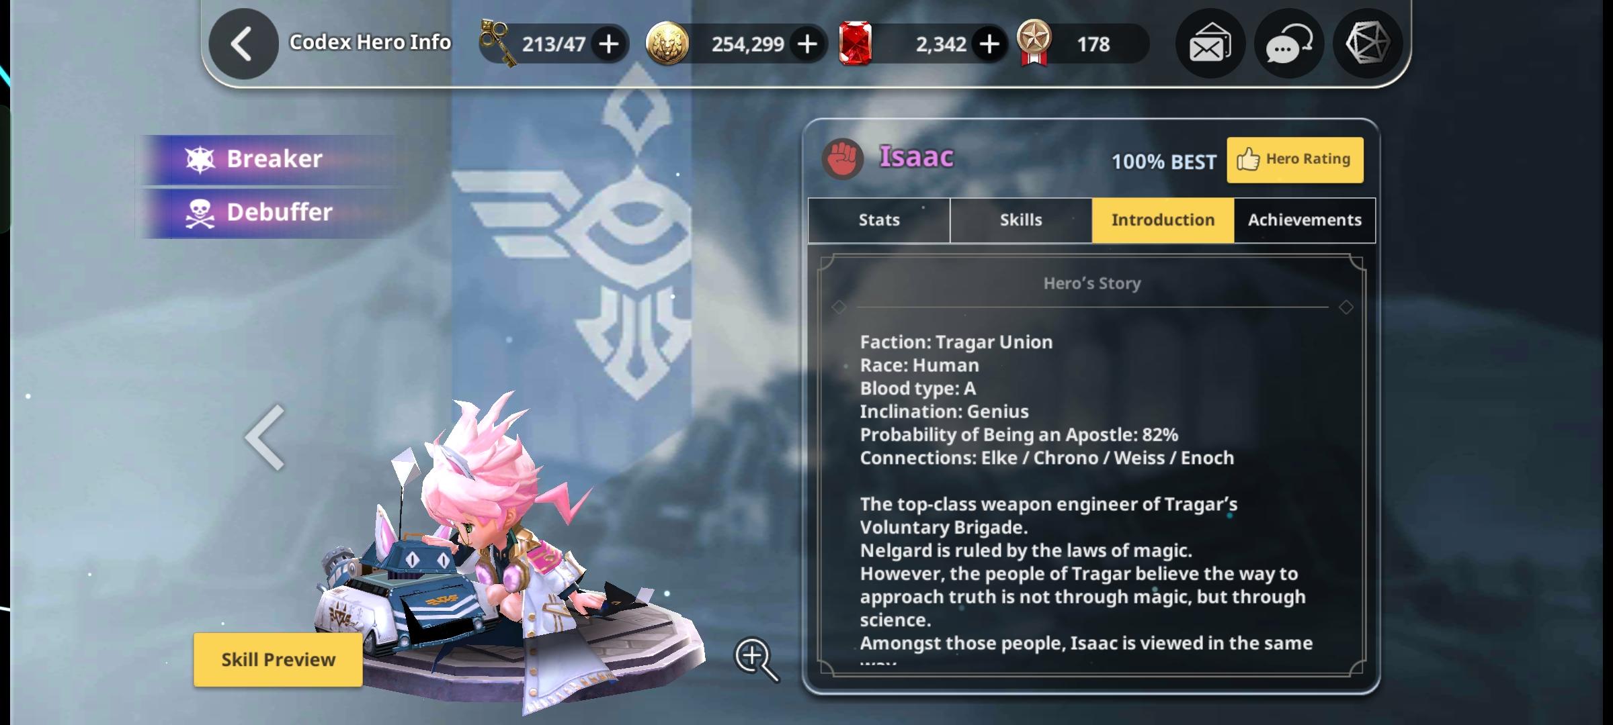Add red rubies with plus button

(989, 44)
